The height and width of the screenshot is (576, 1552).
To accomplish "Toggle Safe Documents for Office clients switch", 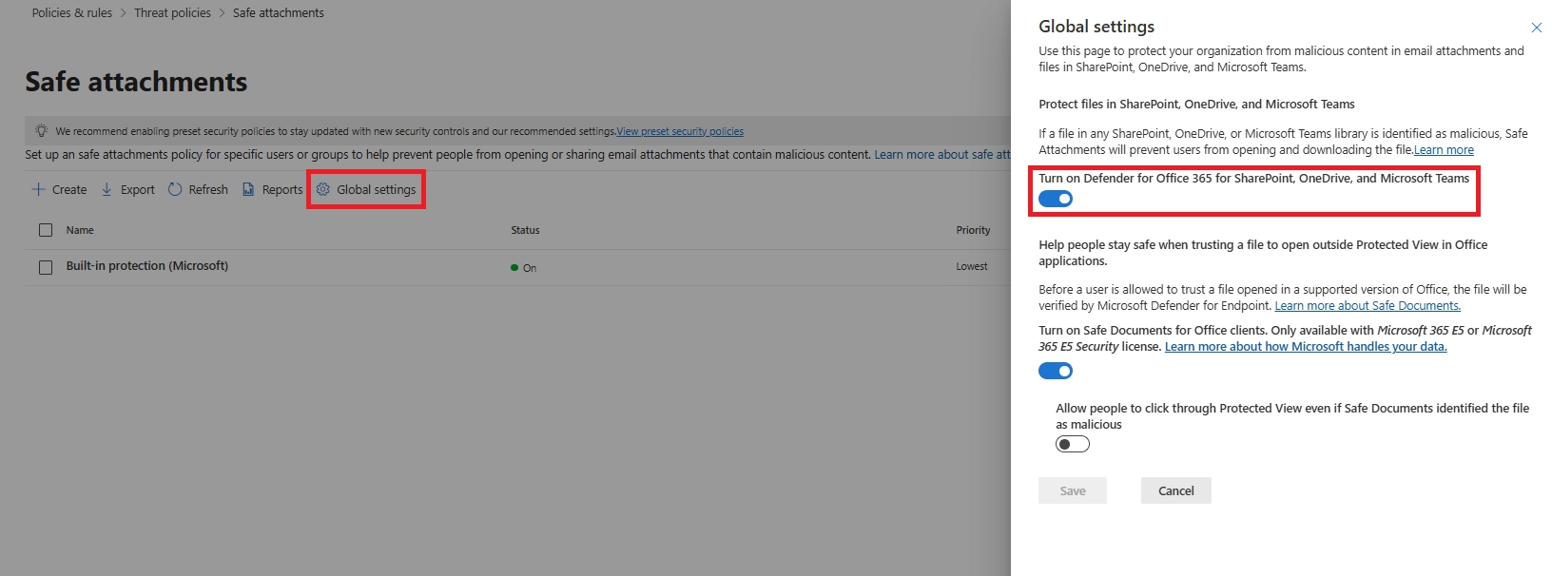I will tap(1056, 371).
